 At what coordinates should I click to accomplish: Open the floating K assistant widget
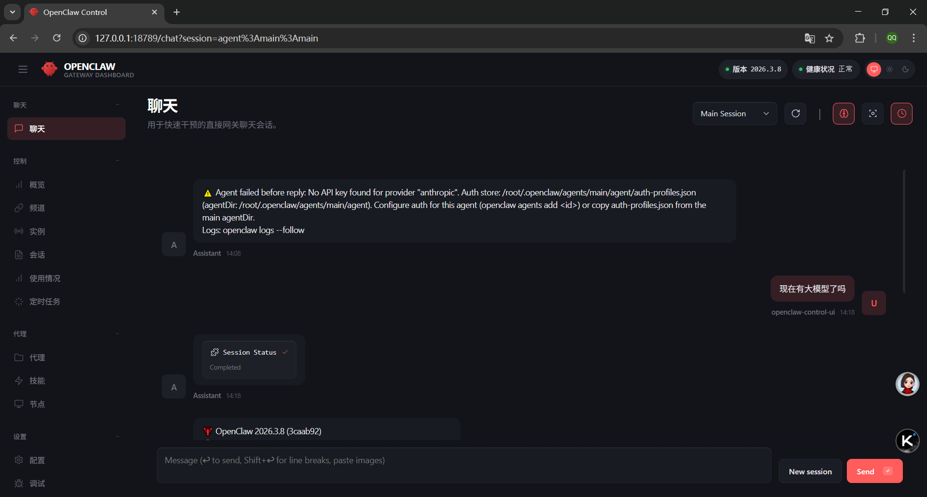[908, 441]
